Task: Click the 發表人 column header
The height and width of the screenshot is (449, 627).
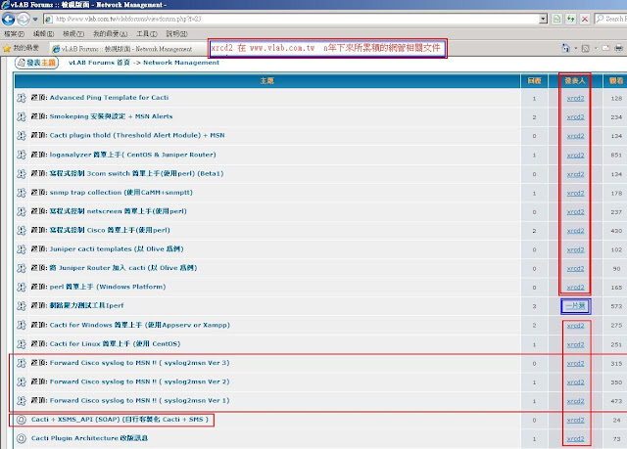Action: [575, 81]
